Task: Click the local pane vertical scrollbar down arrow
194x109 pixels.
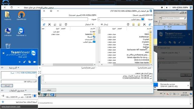Action: pyautogui.click(x=99, y=62)
